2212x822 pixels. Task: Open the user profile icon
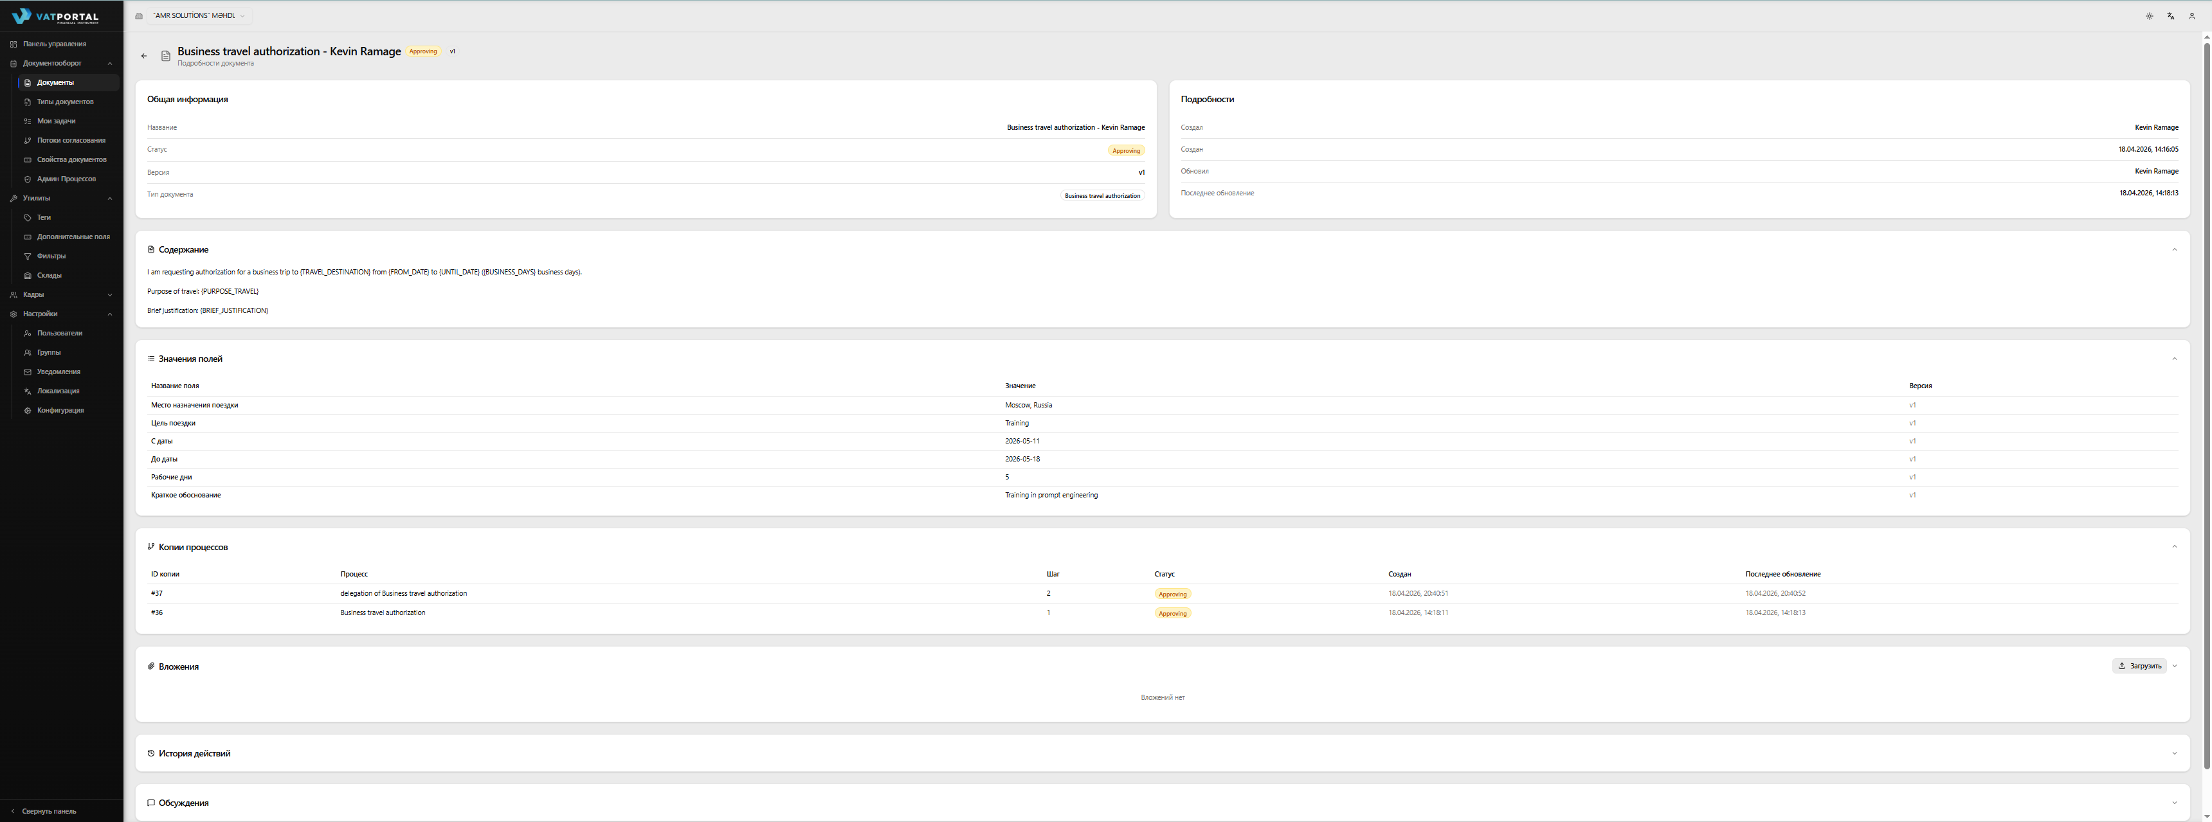2191,16
